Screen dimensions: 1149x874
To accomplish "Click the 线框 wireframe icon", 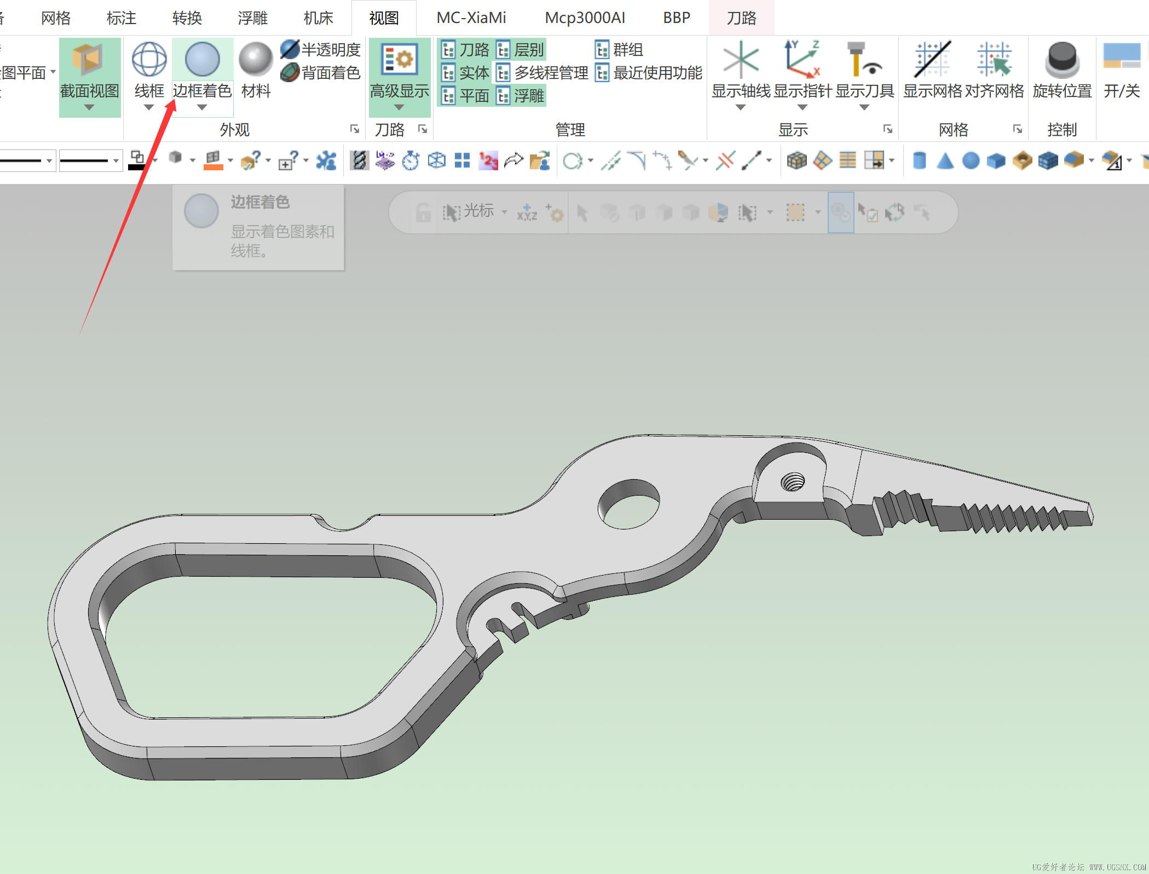I will click(149, 59).
